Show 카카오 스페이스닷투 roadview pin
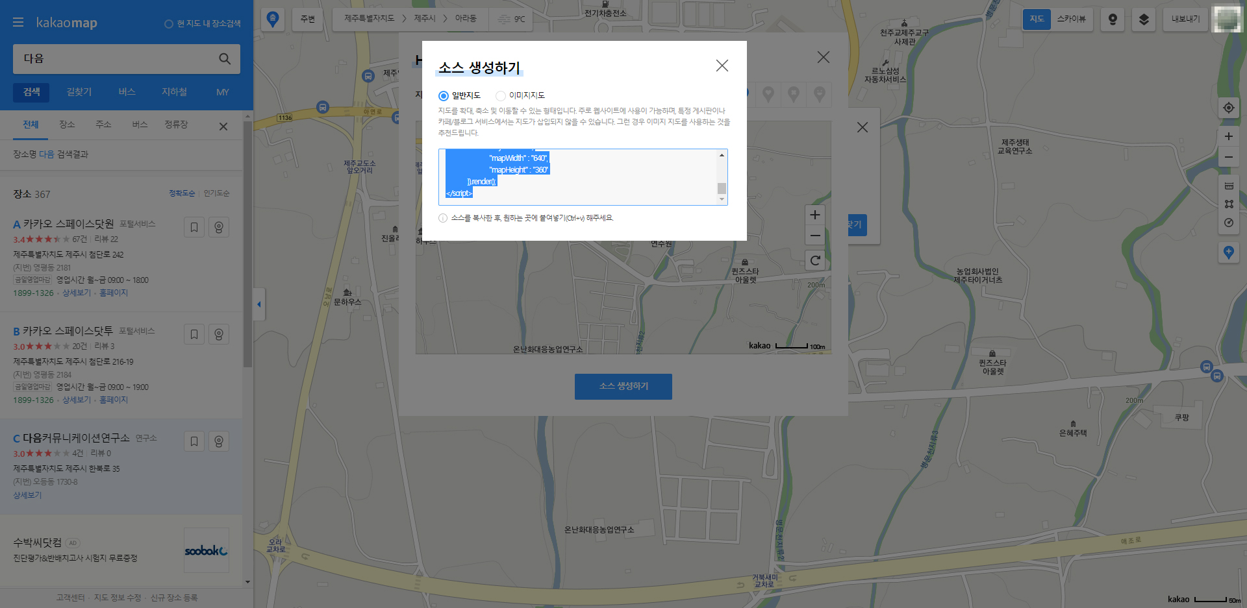1247x608 pixels. click(x=219, y=334)
